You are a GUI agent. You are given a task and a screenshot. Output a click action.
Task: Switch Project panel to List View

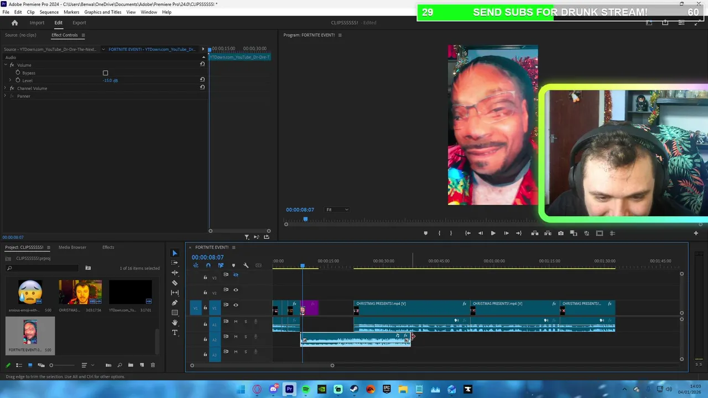[19, 365]
